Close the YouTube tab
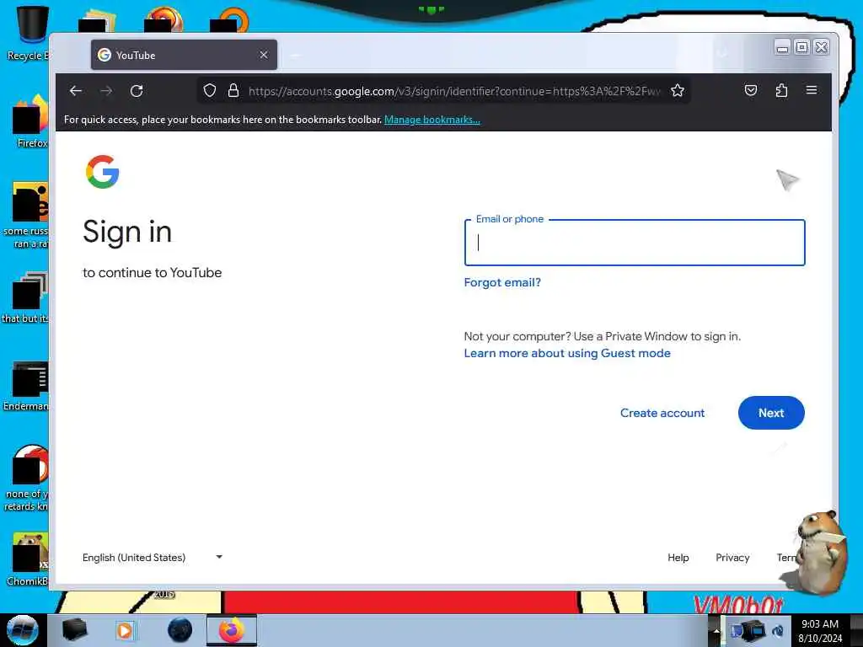The image size is (863, 647). 264,55
